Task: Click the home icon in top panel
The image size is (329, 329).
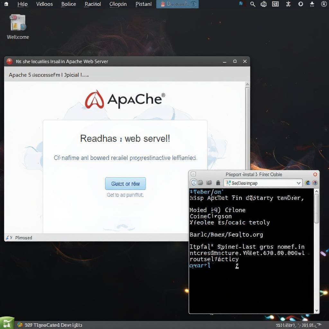Action: 6,4
